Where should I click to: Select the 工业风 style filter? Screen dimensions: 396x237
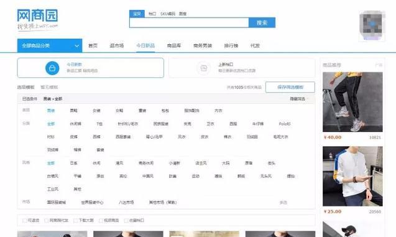53,189
